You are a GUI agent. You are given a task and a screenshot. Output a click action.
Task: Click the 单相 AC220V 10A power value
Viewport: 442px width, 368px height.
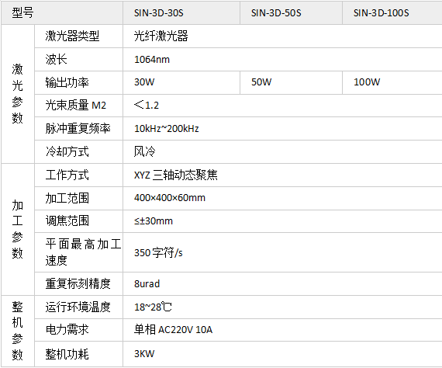(x=173, y=330)
